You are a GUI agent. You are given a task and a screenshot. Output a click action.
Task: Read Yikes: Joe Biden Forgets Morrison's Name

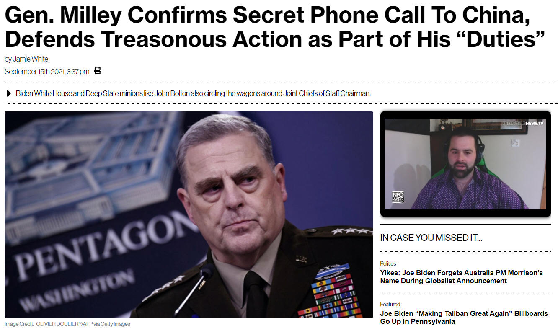pyautogui.click(x=461, y=277)
